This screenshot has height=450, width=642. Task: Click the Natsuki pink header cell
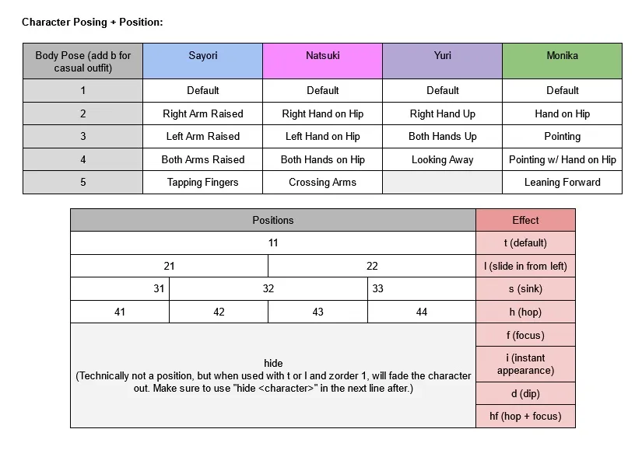(x=323, y=61)
